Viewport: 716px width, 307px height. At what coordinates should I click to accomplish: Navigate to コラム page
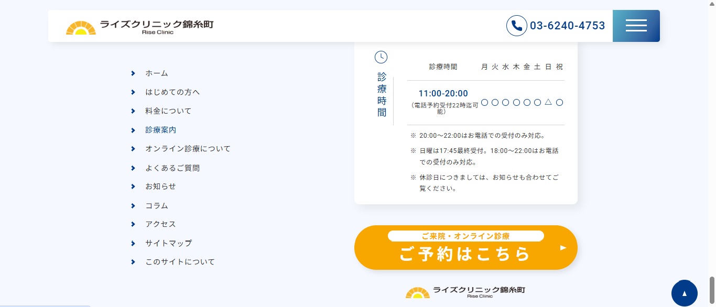157,206
